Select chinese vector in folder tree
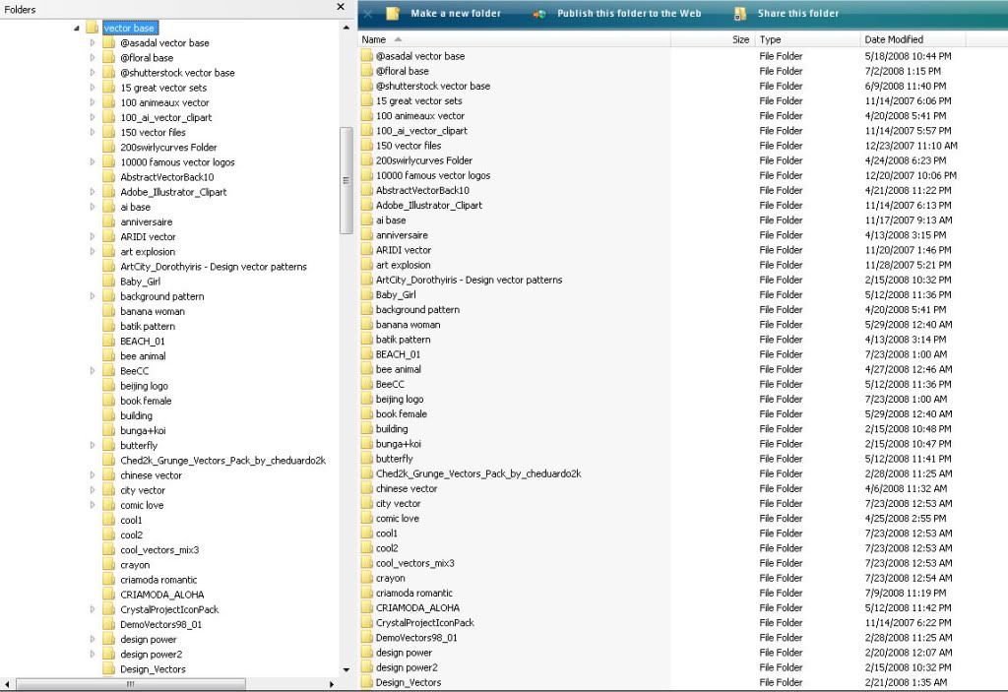Screen dimensions: 1008x692 coord(151,475)
